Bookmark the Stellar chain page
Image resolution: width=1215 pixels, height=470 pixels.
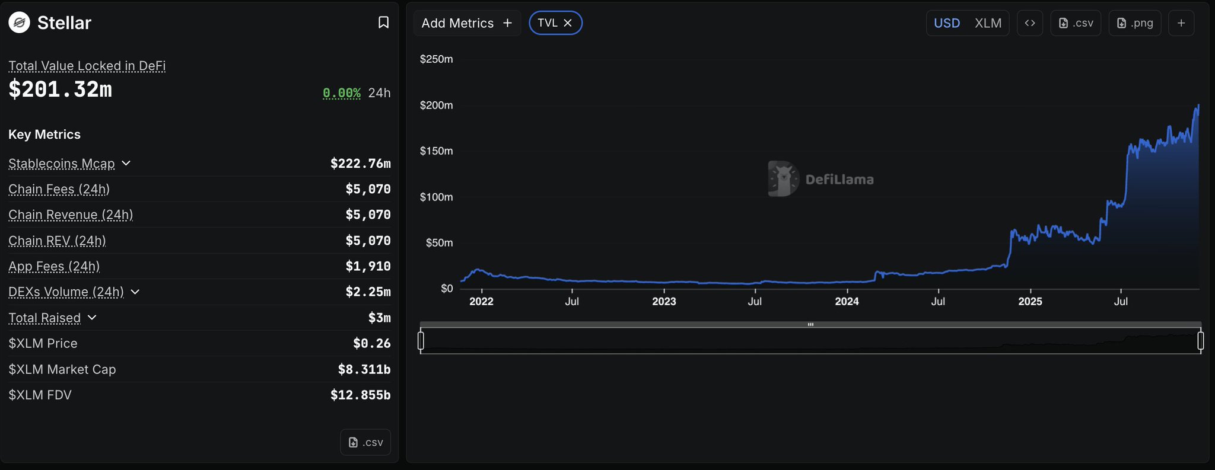pyautogui.click(x=383, y=23)
